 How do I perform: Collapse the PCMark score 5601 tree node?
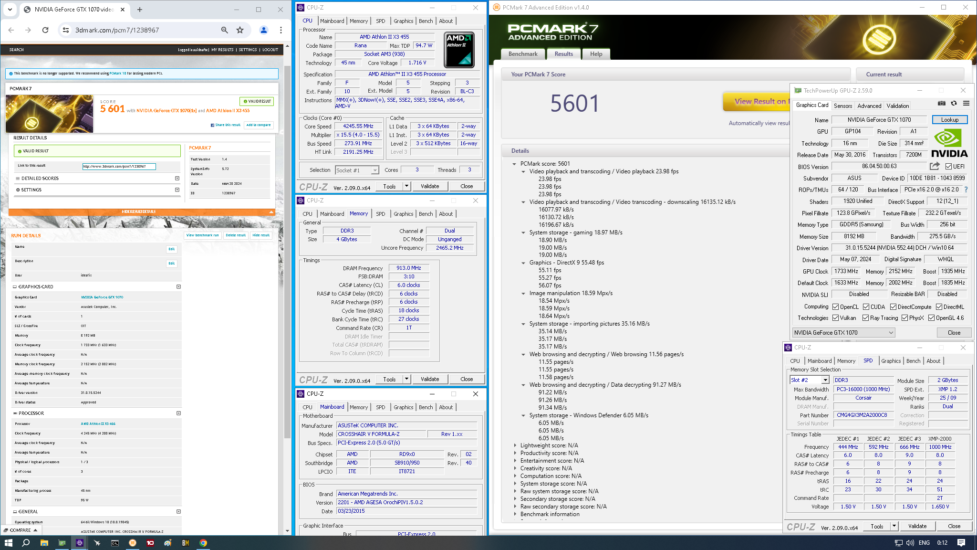coord(514,164)
